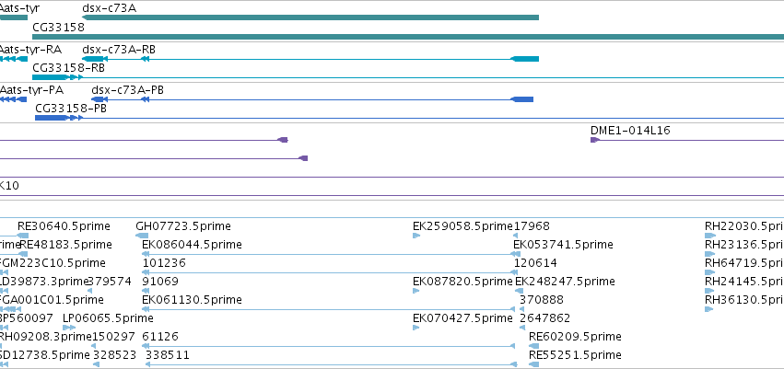Select the dsx-c73A gene bar
784x369 pixels.
click(x=310, y=17)
